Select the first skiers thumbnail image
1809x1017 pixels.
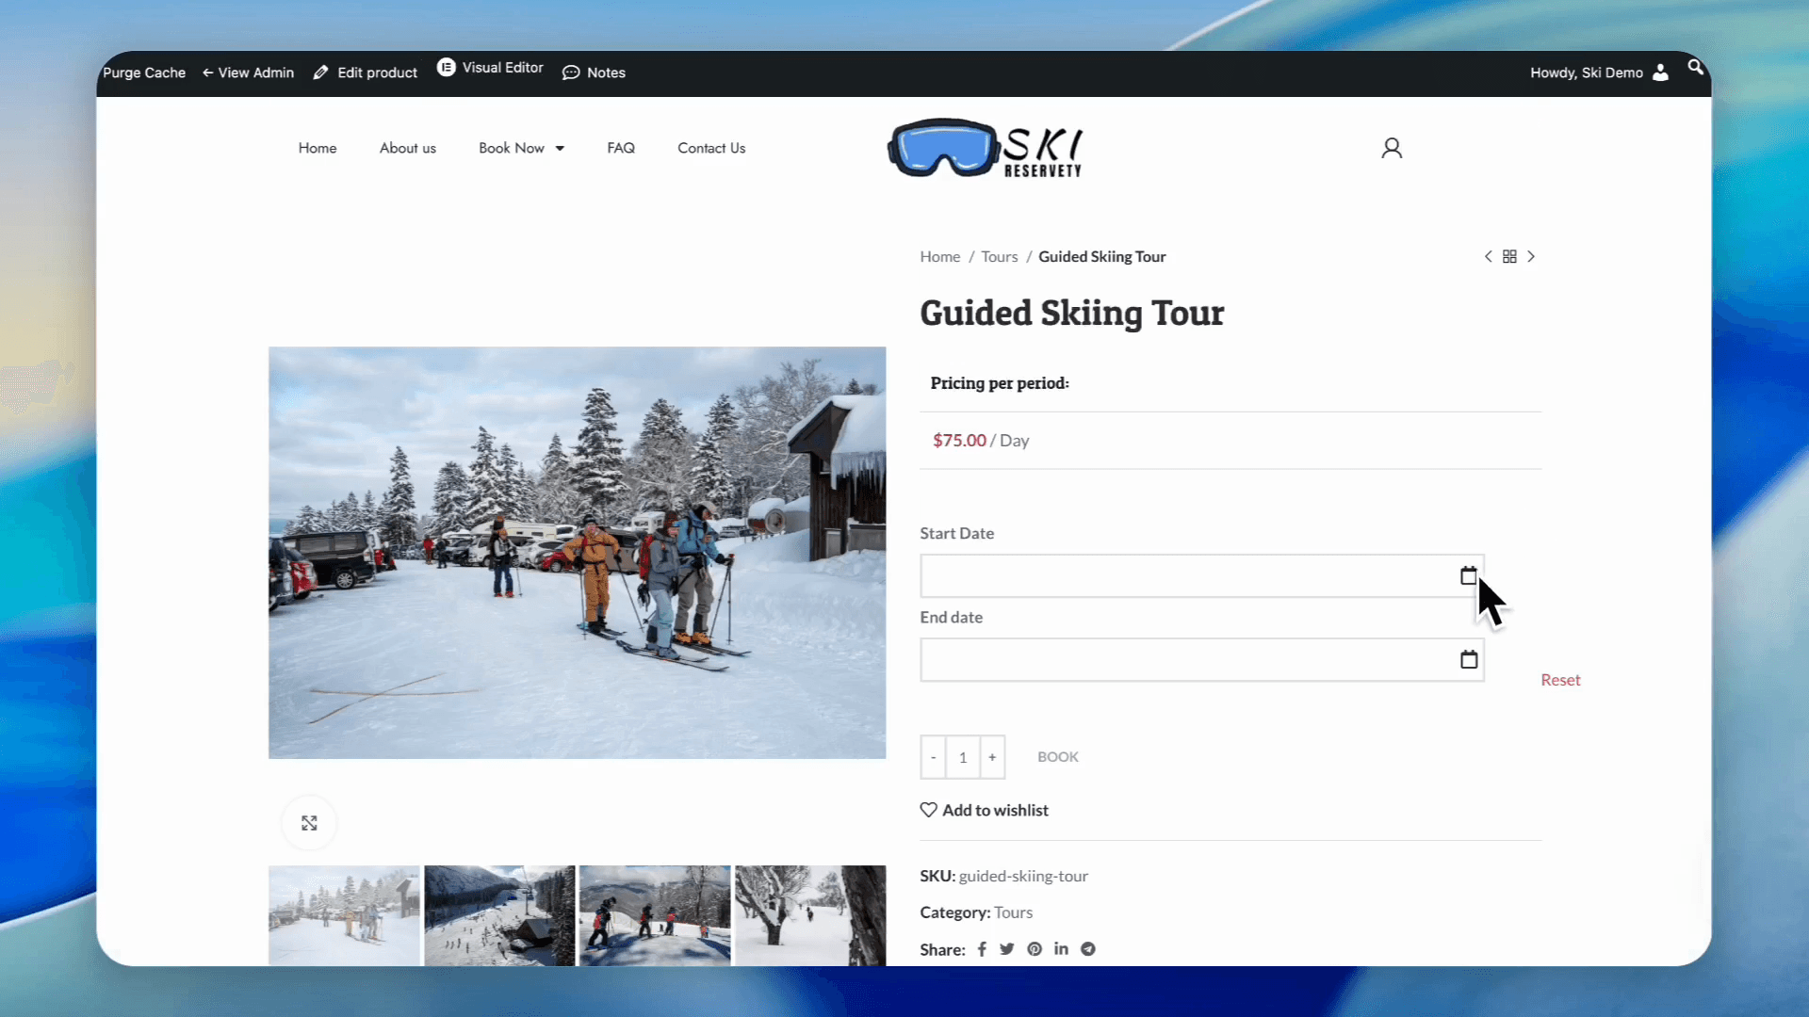click(x=344, y=915)
